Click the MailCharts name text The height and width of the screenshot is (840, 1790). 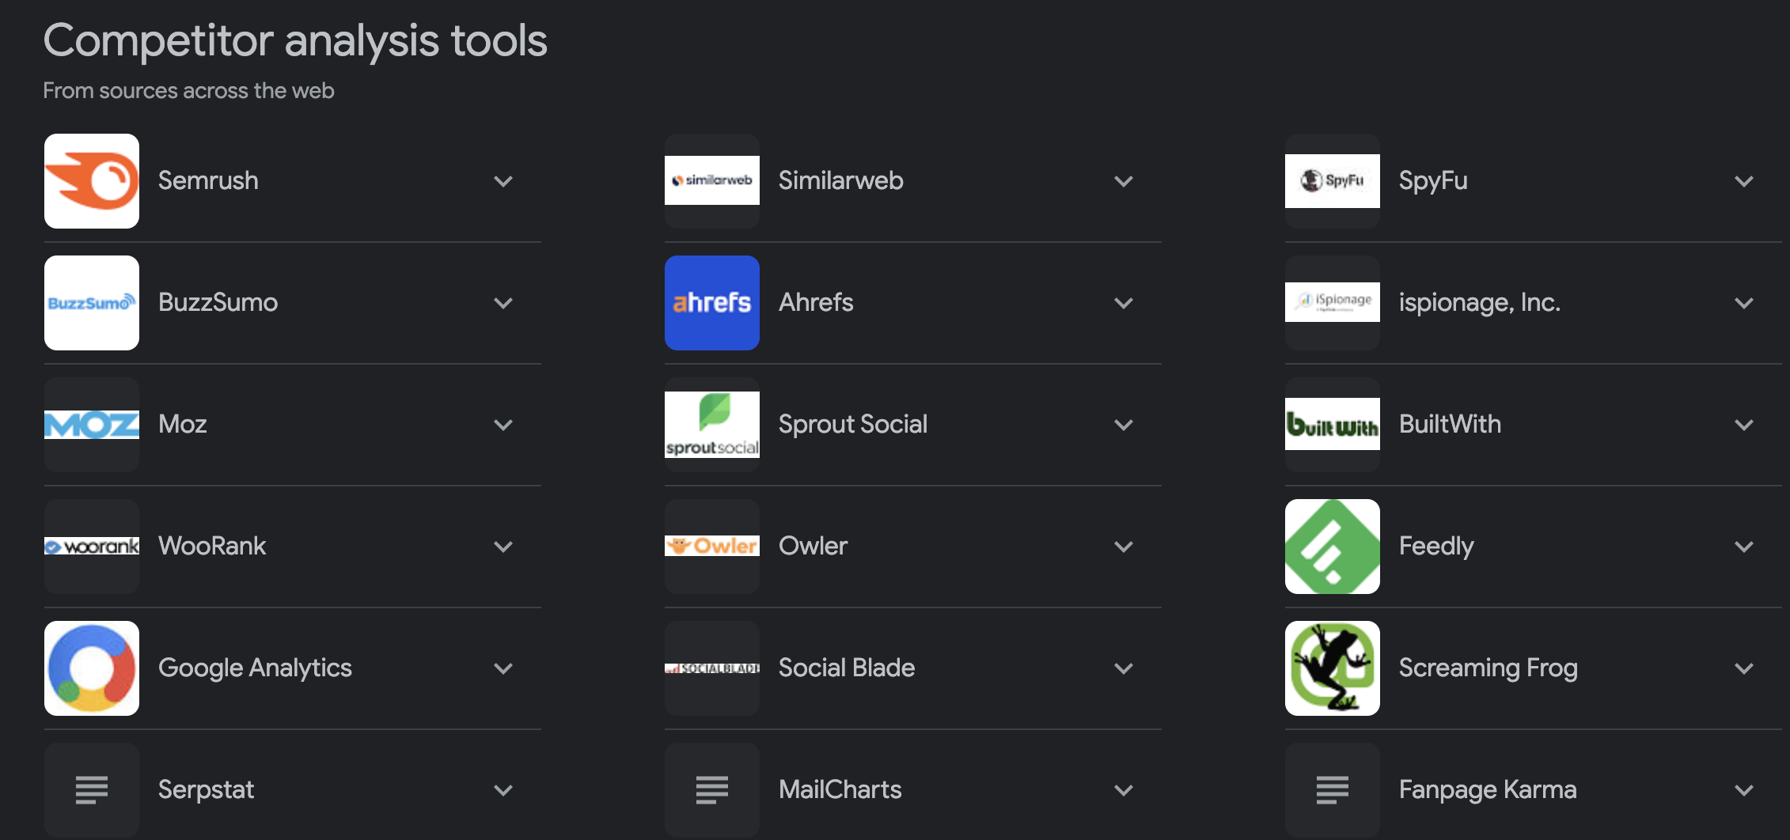[x=840, y=789]
